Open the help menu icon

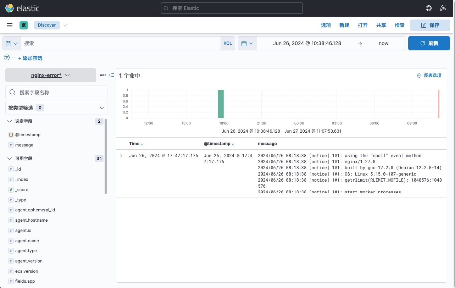click(428, 8)
